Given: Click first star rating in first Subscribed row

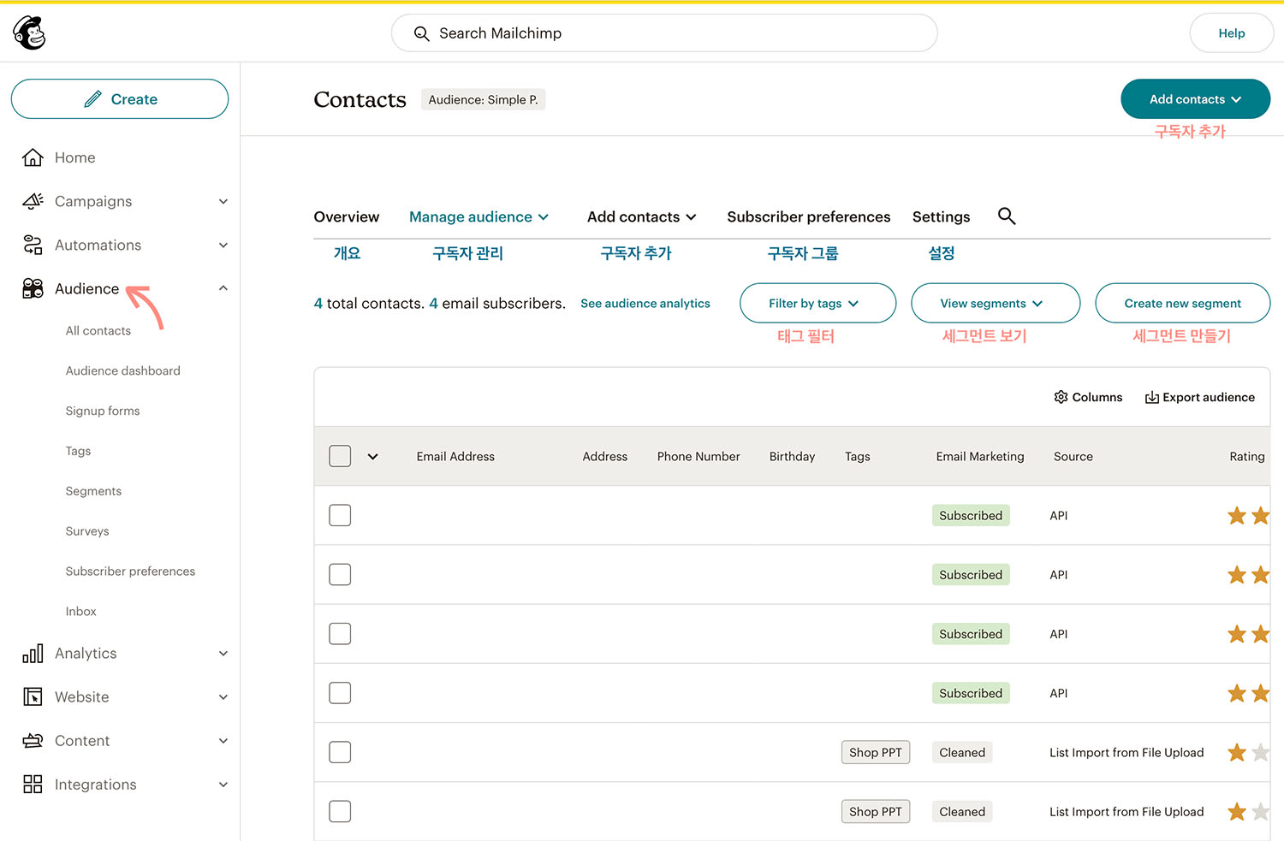Looking at the screenshot, I should [1236, 516].
